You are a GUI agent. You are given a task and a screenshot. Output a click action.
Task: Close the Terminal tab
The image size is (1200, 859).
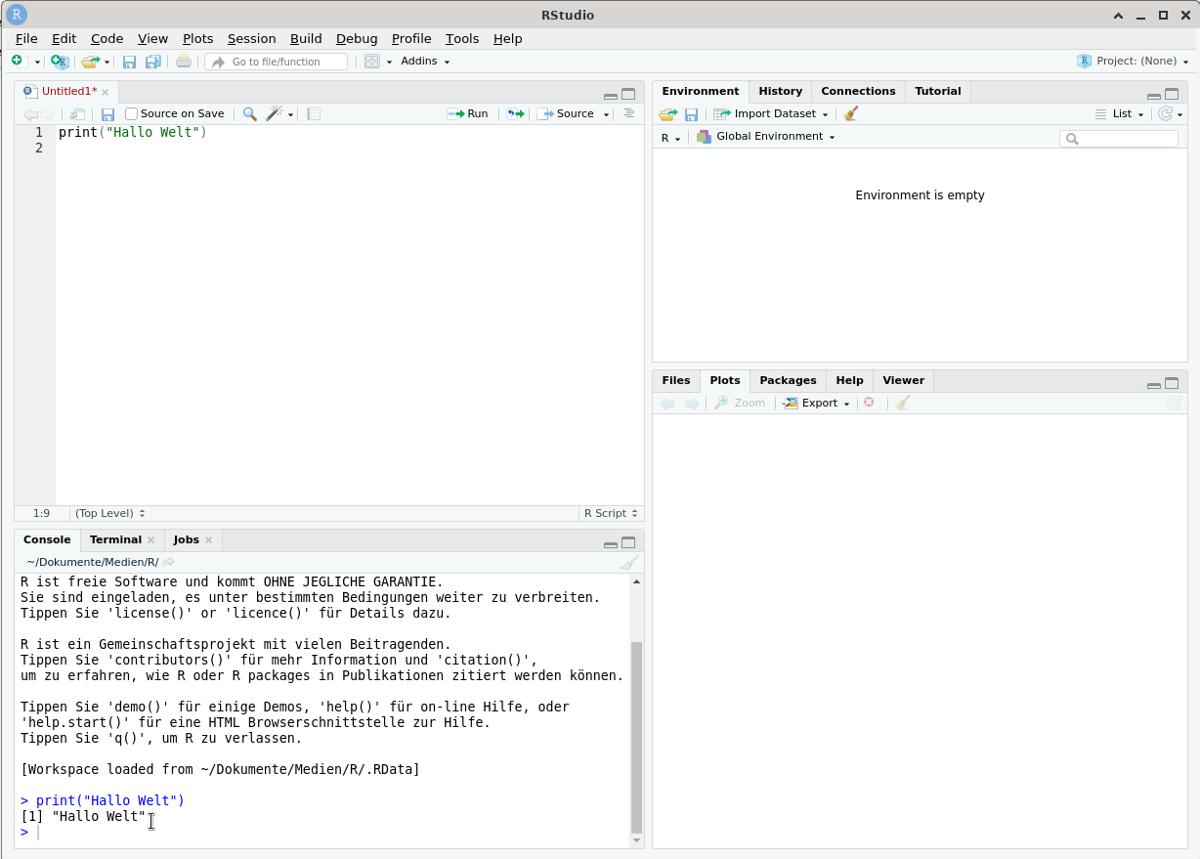[150, 539]
